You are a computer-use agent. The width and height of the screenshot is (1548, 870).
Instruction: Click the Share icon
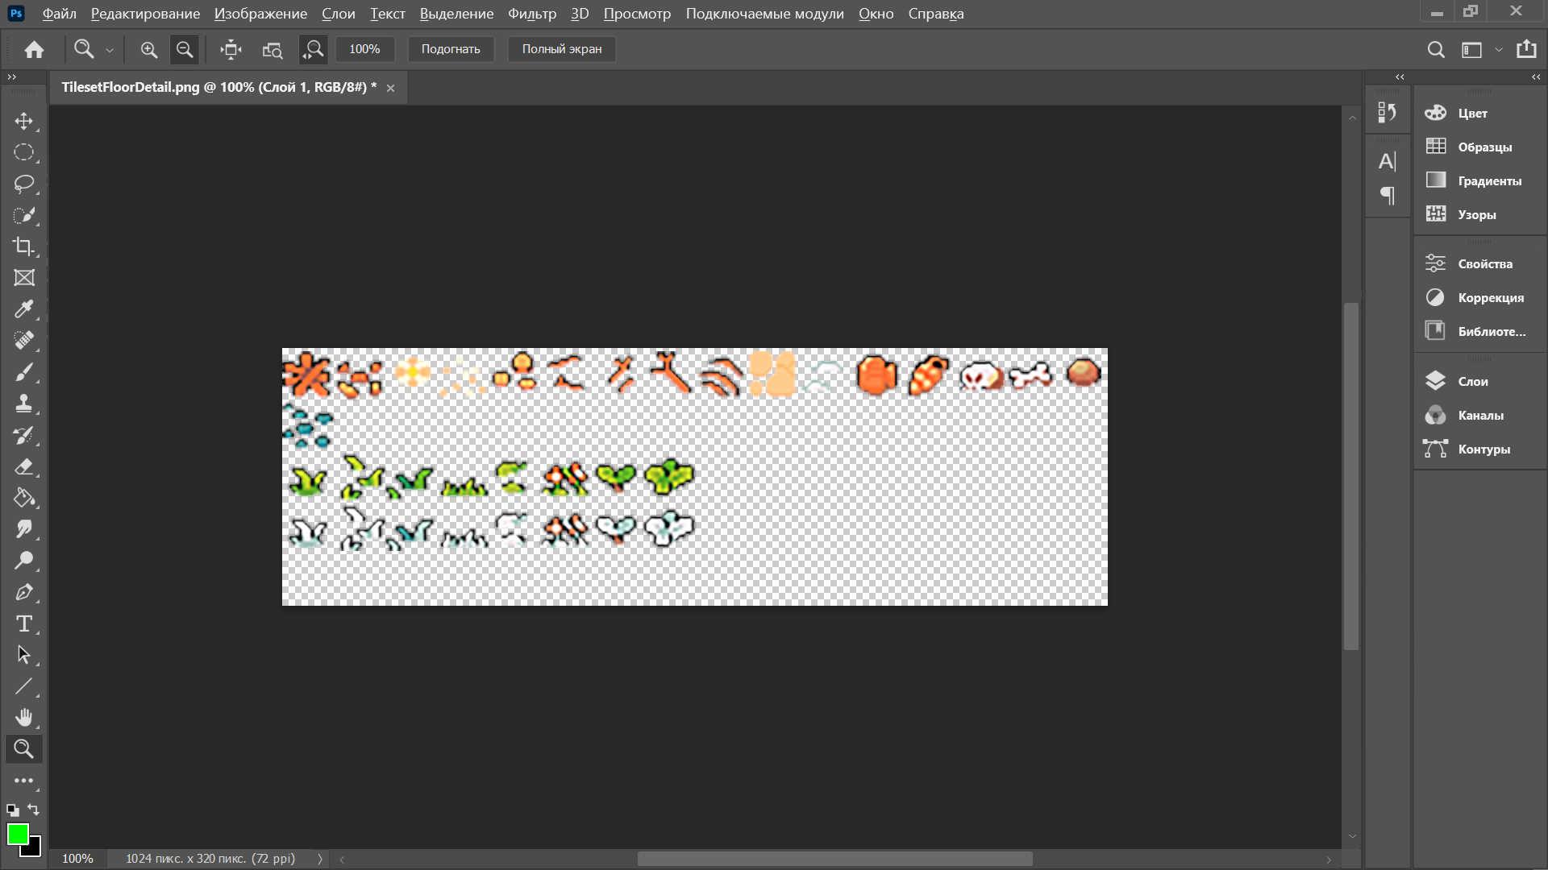[1526, 49]
